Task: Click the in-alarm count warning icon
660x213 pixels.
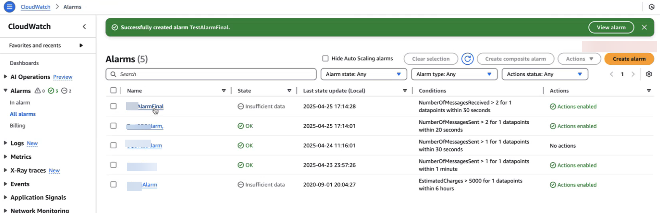Action: [x=37, y=90]
